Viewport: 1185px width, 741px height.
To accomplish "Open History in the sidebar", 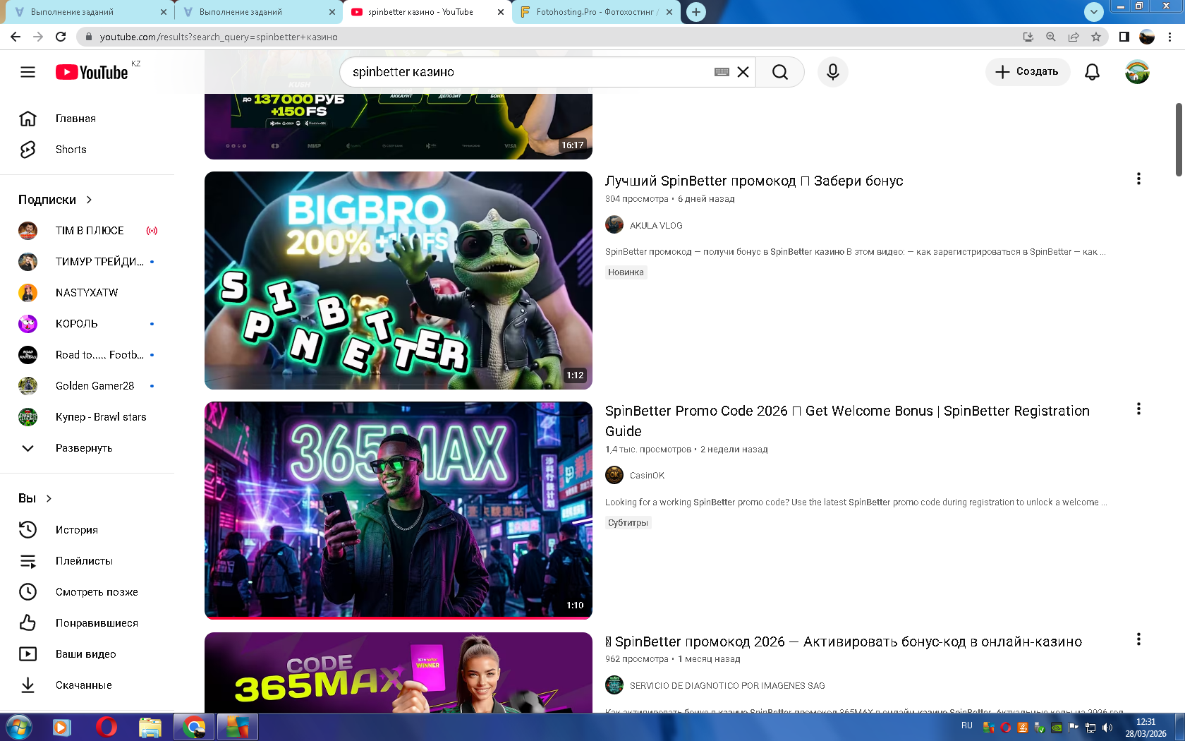I will click(x=76, y=530).
